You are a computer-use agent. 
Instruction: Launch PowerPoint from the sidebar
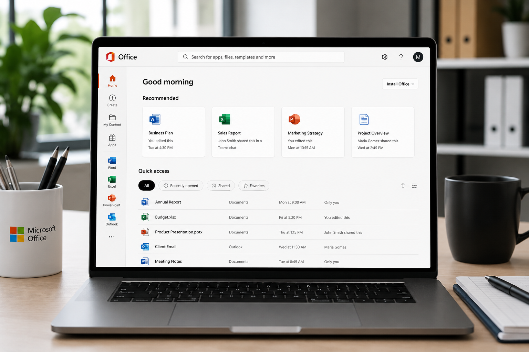[112, 201]
